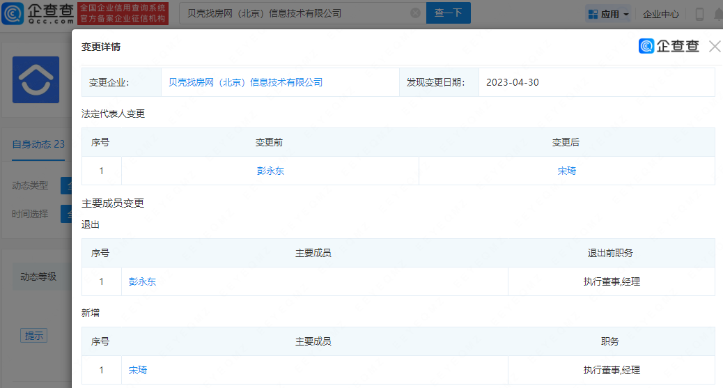The height and width of the screenshot is (388, 723).
Task: Click the official credit agency red banner
Action: (123, 13)
